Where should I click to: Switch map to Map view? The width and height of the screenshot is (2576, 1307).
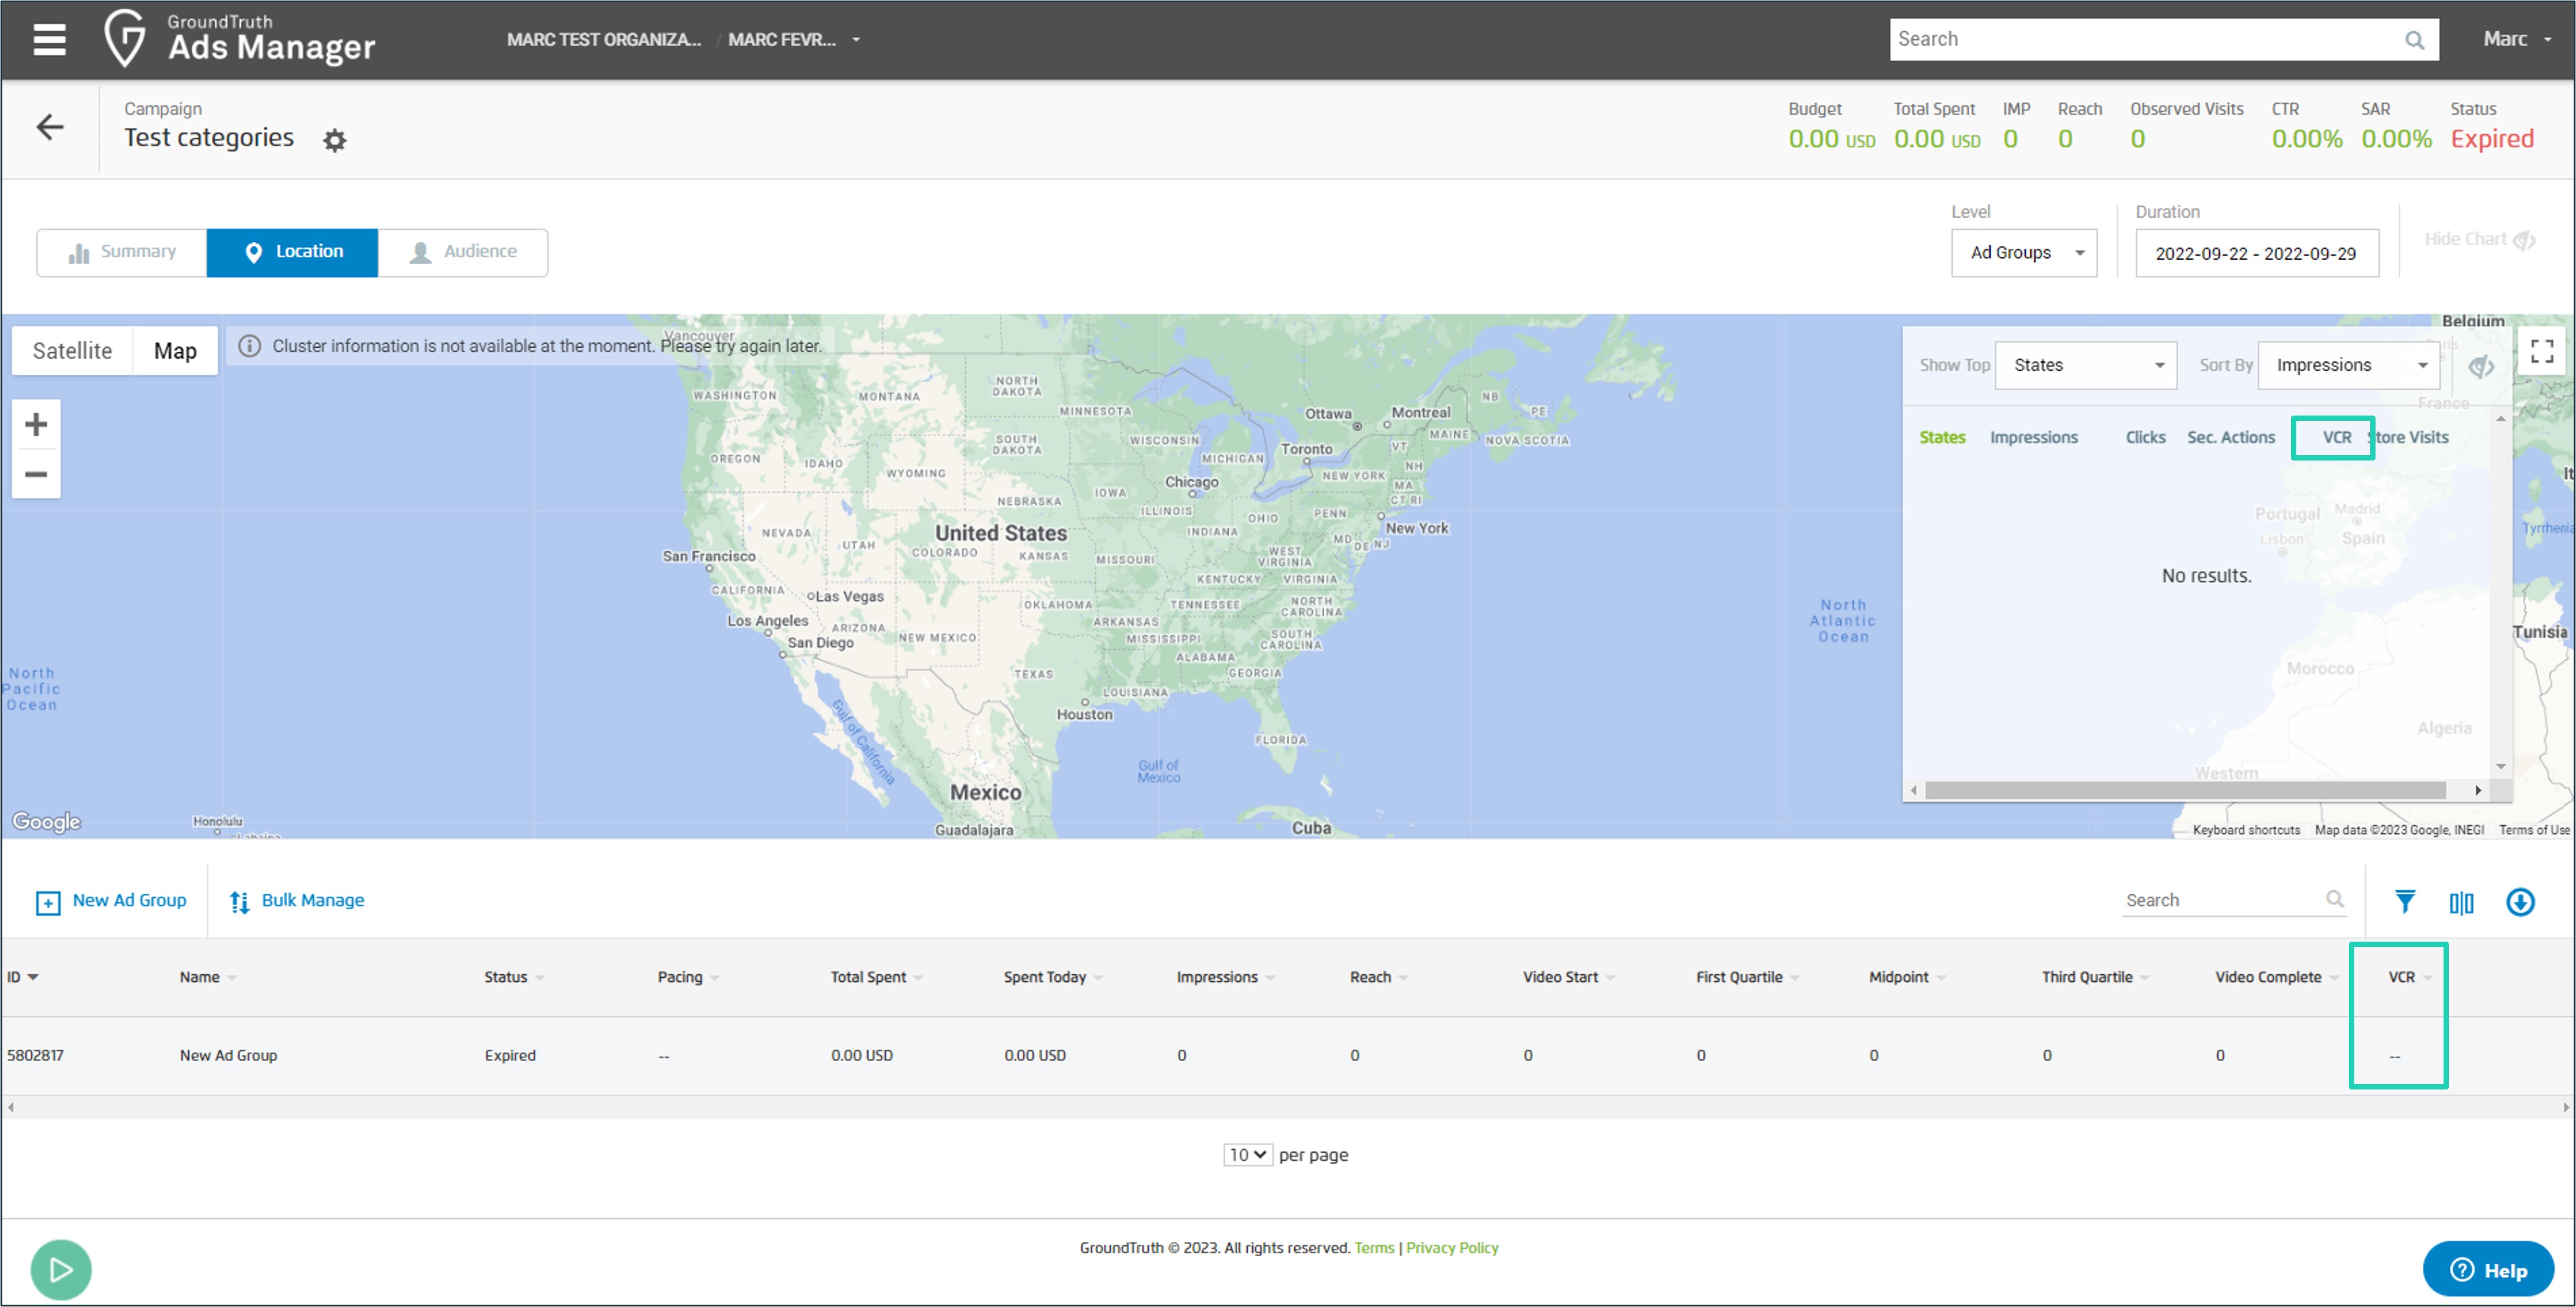click(175, 351)
